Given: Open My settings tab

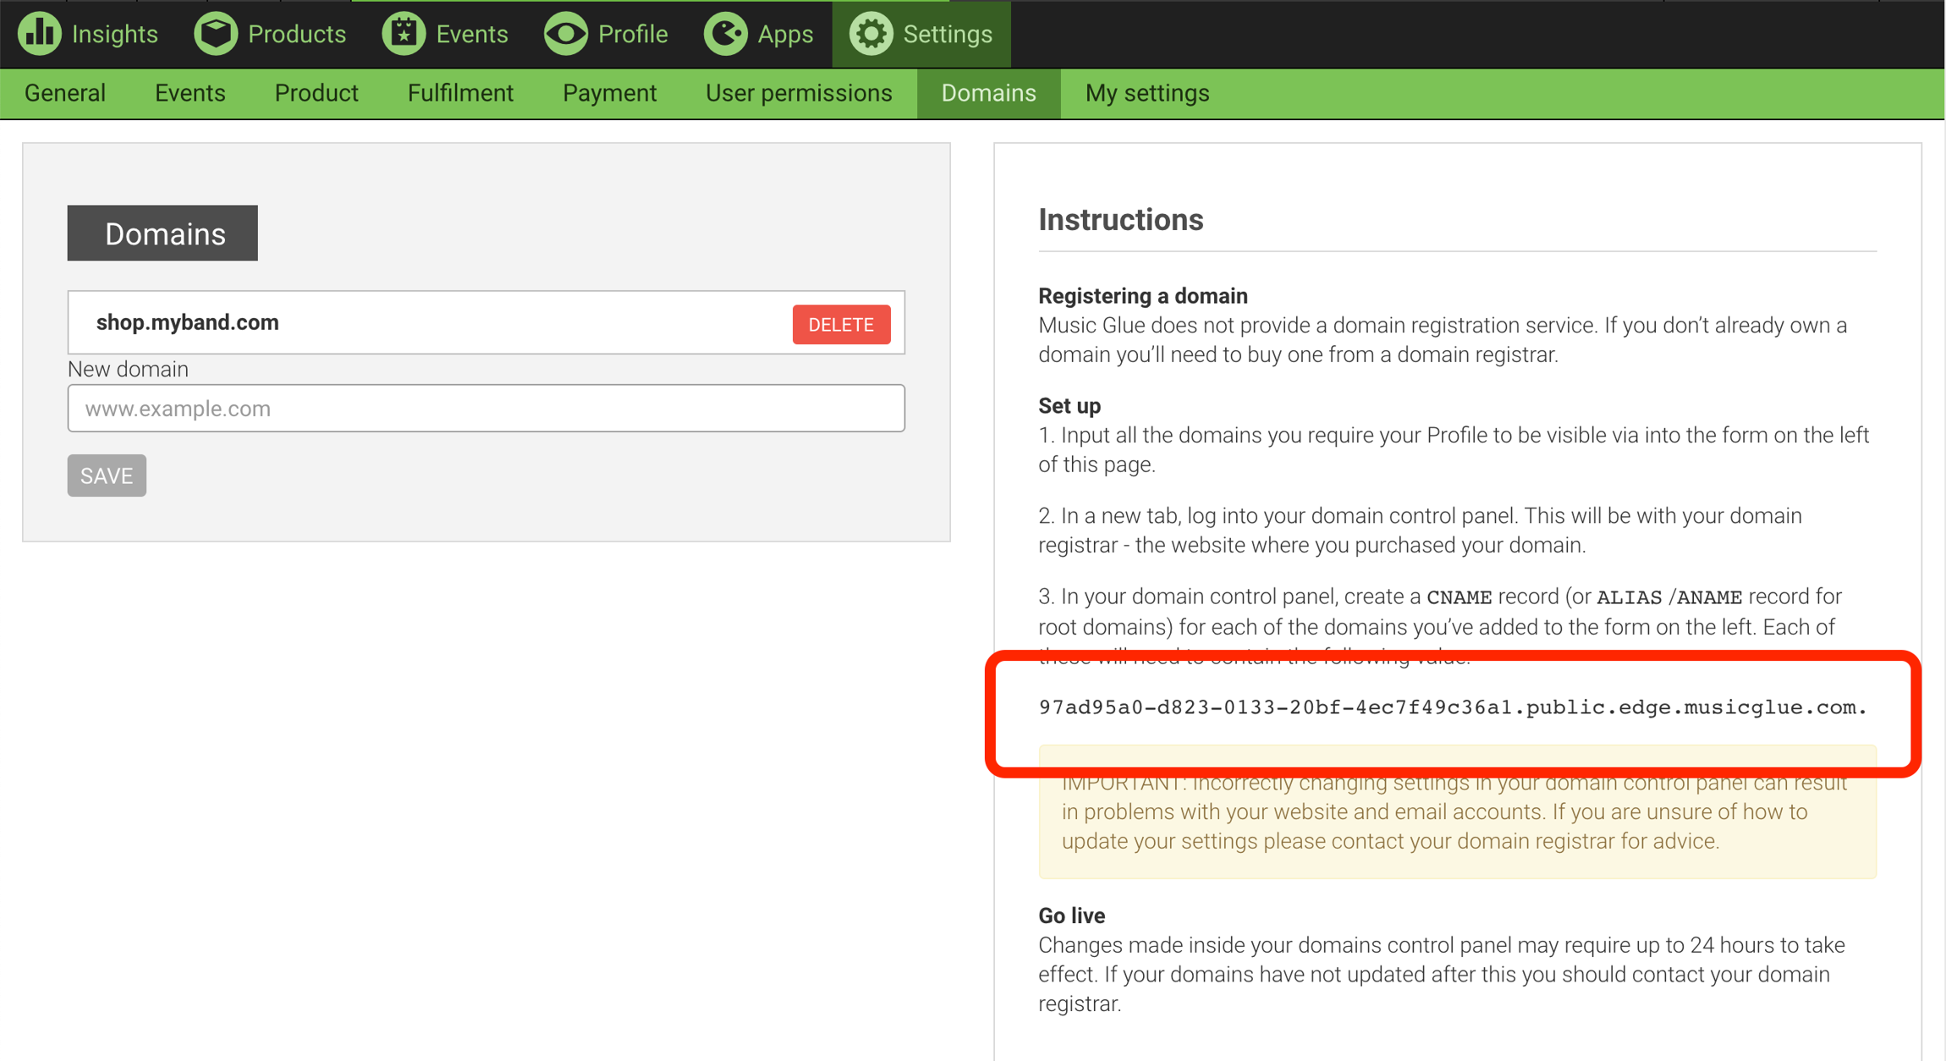Looking at the screenshot, I should [x=1146, y=93].
